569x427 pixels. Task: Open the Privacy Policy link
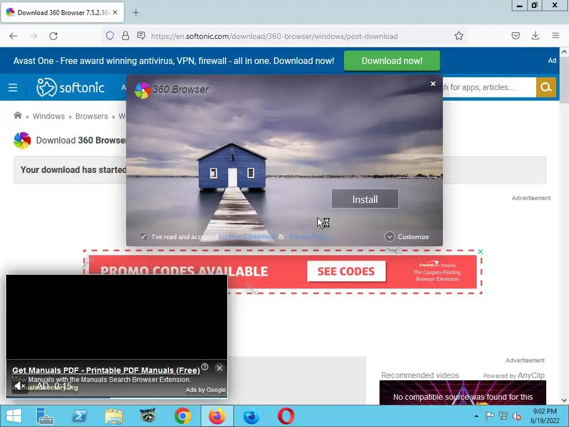[x=309, y=237]
